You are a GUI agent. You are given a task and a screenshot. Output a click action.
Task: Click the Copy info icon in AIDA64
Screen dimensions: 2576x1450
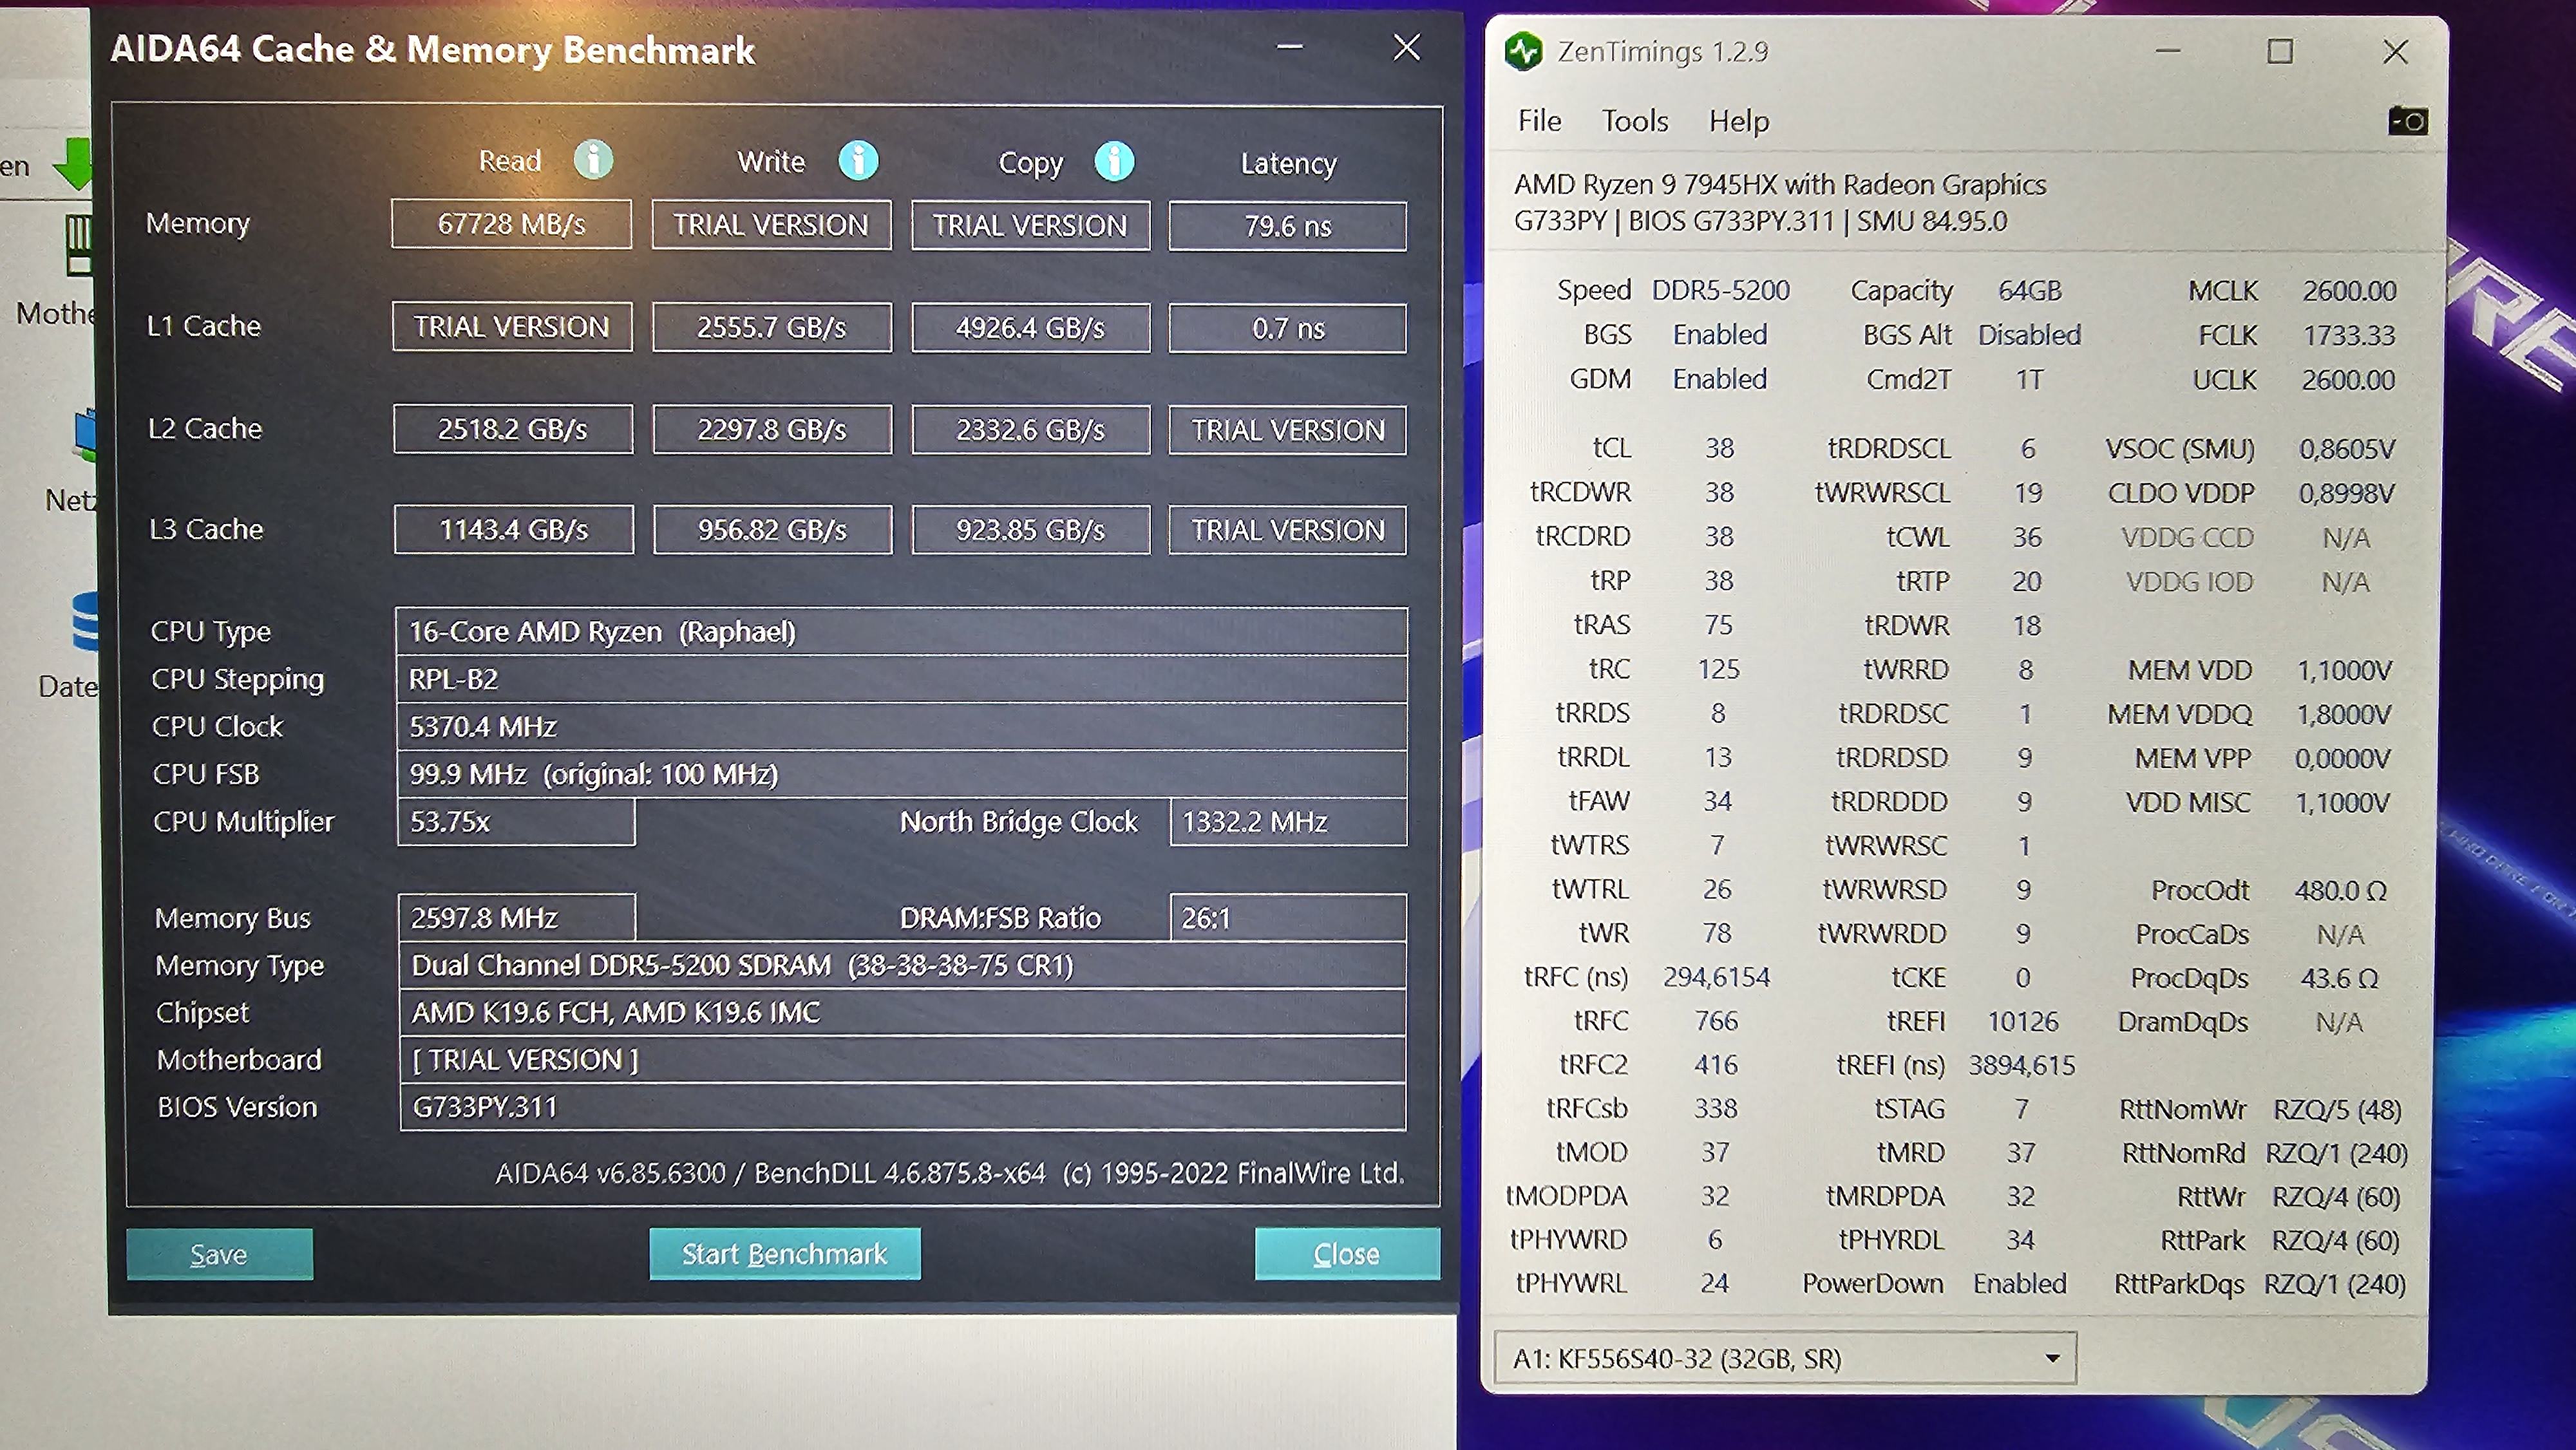[x=1114, y=161]
